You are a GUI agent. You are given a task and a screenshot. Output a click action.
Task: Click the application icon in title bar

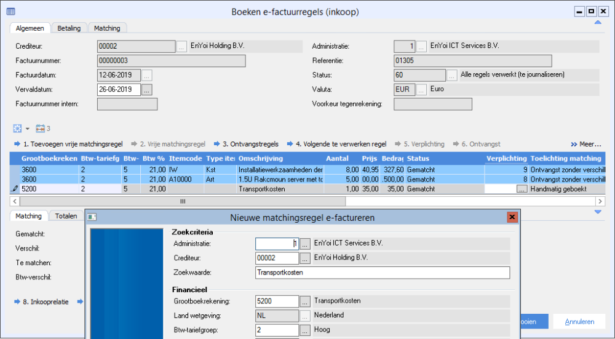[11, 12]
